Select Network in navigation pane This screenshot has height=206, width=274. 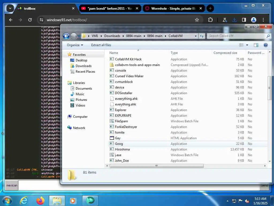click(x=76, y=128)
